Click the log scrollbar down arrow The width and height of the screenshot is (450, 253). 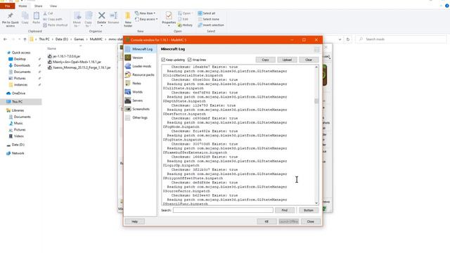pos(316,203)
